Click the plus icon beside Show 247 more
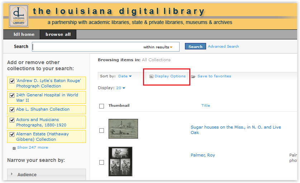The height and width of the screenshot is (183, 300). click(14, 148)
